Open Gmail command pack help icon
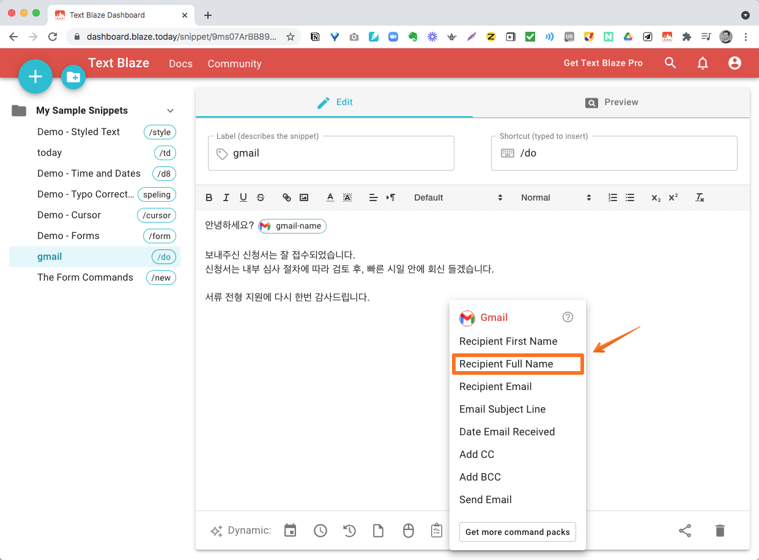Screen dimensions: 759x560 pos(568,317)
